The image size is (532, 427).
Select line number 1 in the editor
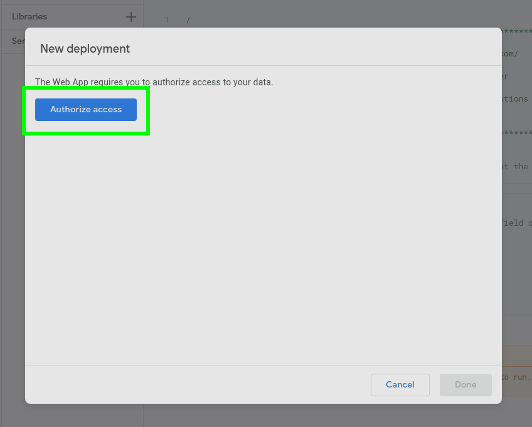[x=167, y=20]
